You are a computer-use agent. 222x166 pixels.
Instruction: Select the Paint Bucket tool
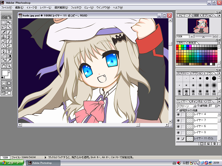point(4,61)
